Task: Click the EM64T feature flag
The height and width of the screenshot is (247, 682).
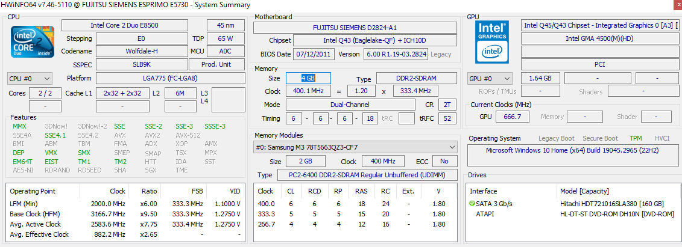Action: click(23, 162)
